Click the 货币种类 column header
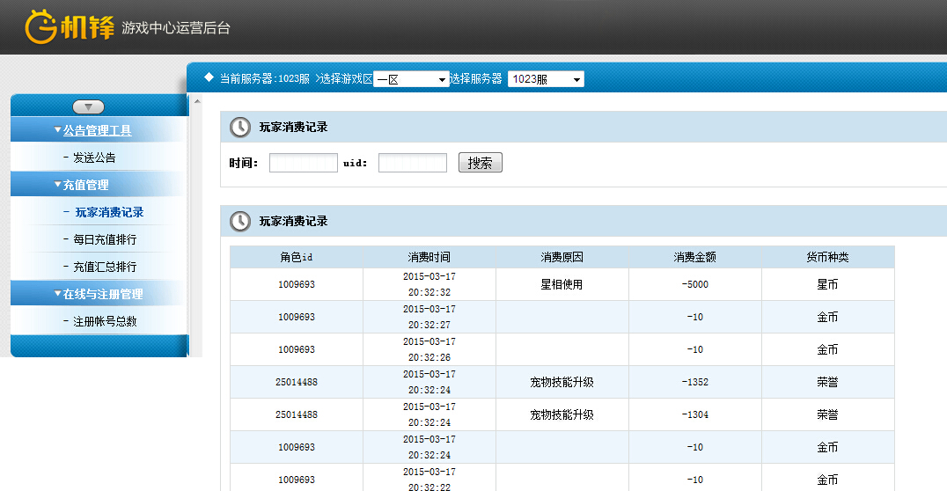947x491 pixels. 828,257
